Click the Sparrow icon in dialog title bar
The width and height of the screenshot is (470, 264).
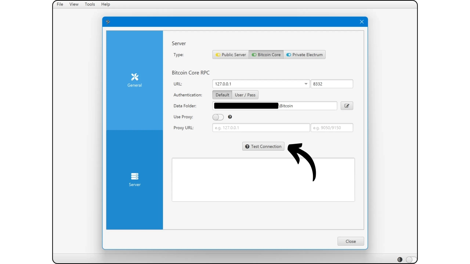click(108, 22)
